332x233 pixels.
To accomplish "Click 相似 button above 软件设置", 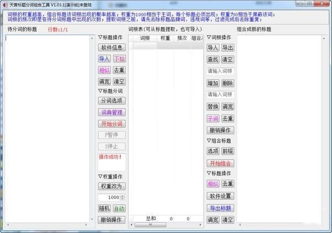I will coord(213,184).
